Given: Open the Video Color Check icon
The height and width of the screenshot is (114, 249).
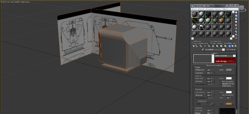Looking at the screenshot, I should tap(236, 25).
